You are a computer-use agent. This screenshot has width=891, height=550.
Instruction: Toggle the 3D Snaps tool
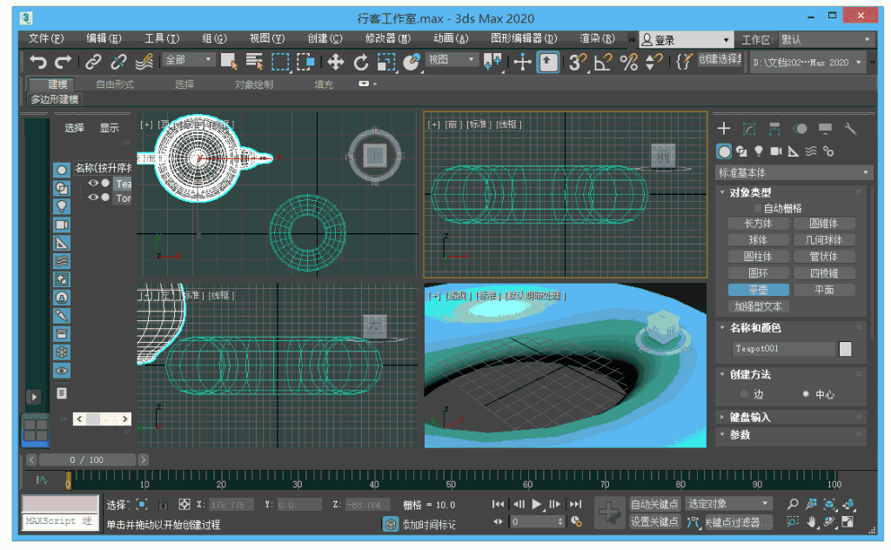[x=578, y=62]
